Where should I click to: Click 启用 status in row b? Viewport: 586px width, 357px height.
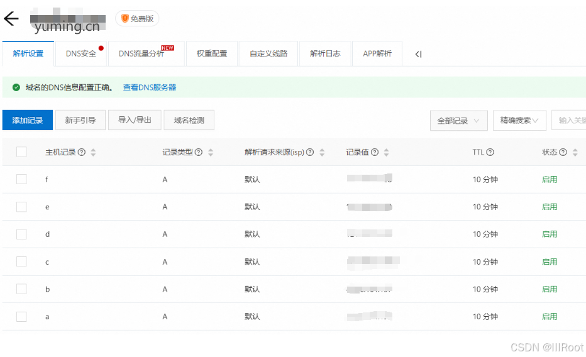550,289
